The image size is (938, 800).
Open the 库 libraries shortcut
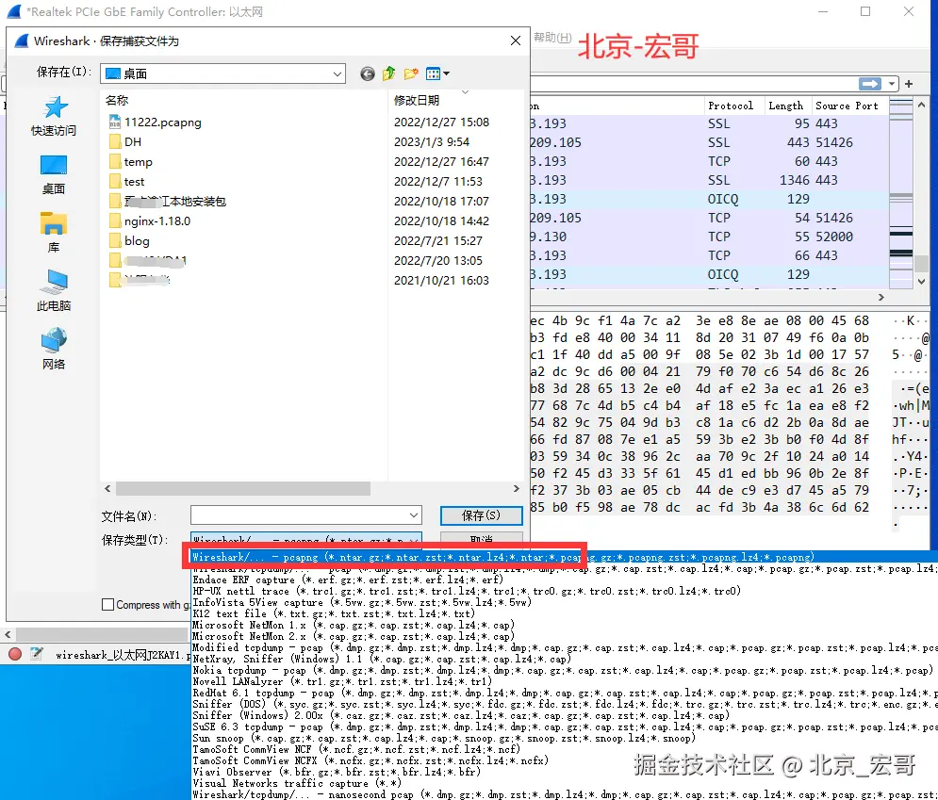[x=54, y=233]
